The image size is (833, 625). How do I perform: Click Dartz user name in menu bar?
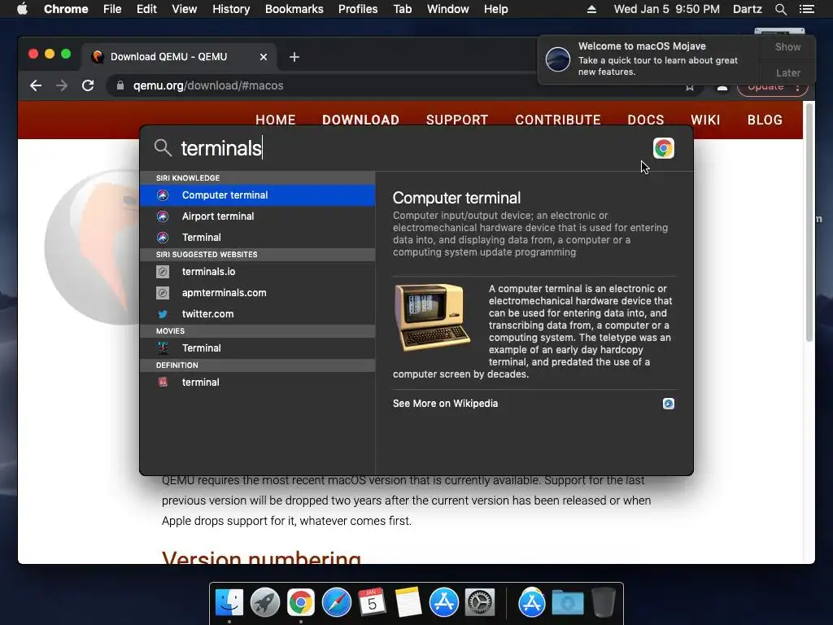point(747,9)
